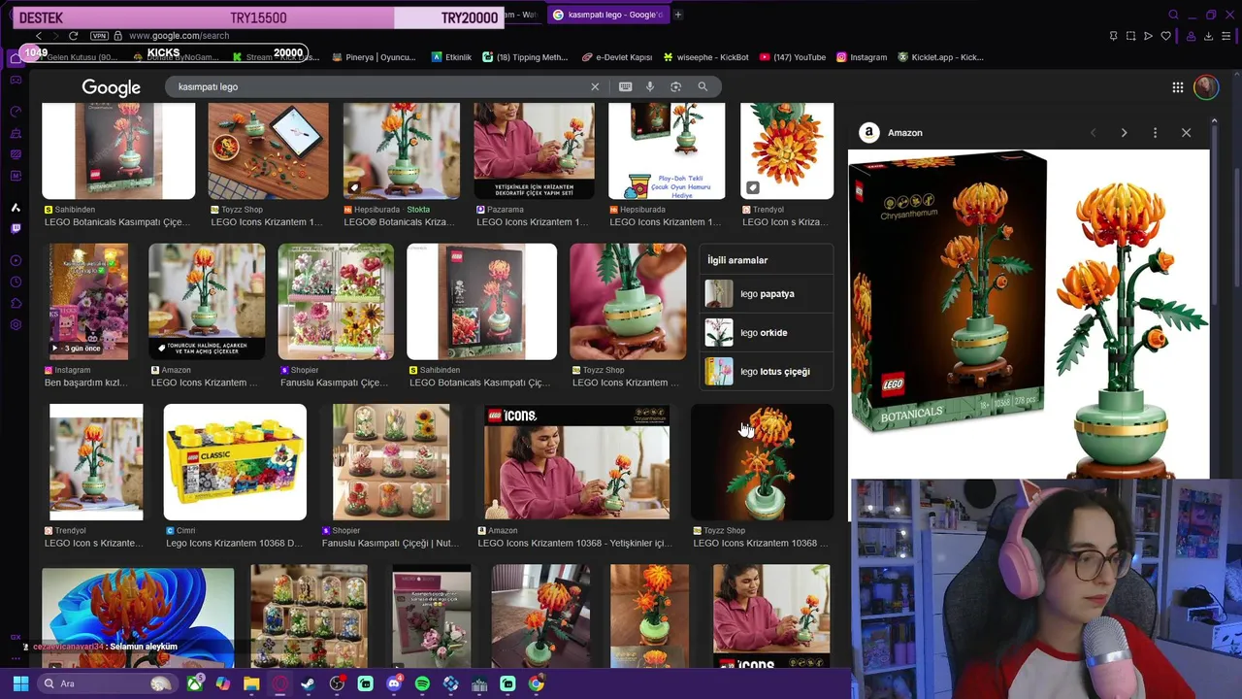Image resolution: width=1242 pixels, height=699 pixels.
Task: Open a new browser tab
Action: coord(678,15)
